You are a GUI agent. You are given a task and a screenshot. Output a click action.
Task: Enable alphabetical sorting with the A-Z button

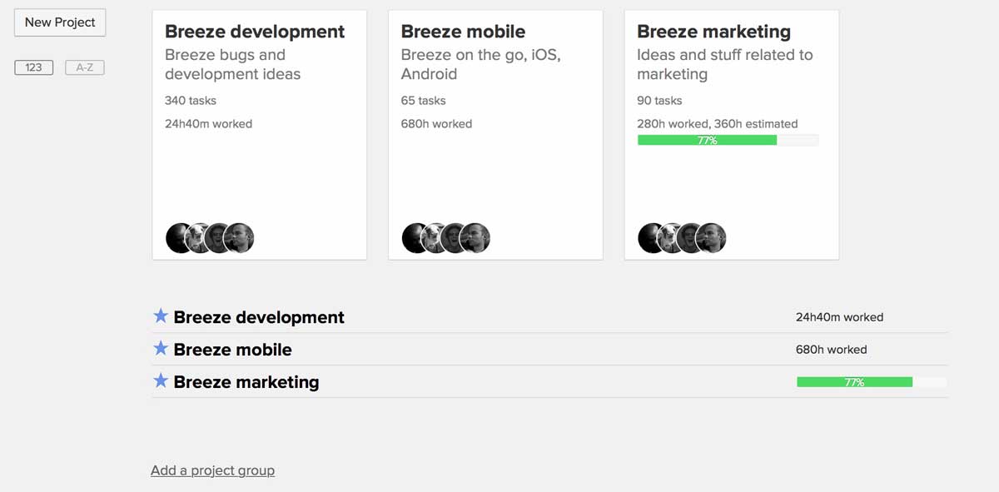click(x=84, y=67)
